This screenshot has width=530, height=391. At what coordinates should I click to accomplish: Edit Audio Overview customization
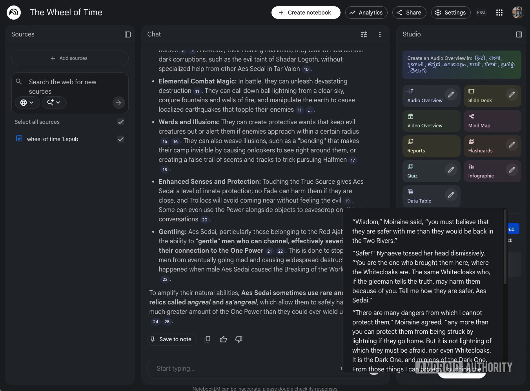click(x=451, y=94)
